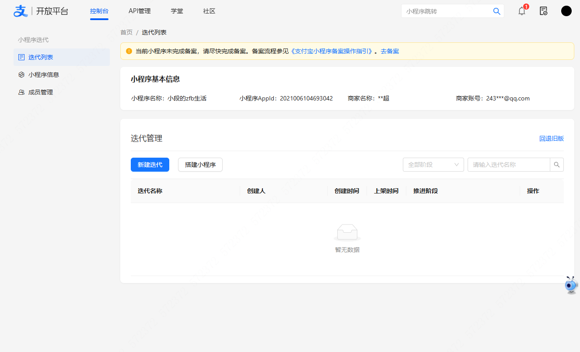Image resolution: width=580 pixels, height=352 pixels.
Task: Switch to the API管理 tab
Action: pos(139,11)
